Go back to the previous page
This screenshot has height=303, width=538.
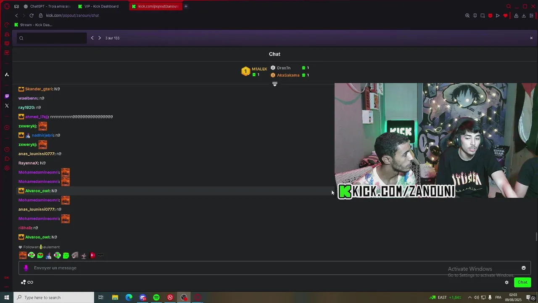(x=16, y=16)
